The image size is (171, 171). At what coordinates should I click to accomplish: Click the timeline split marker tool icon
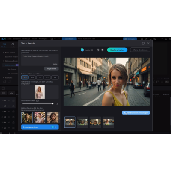coord(12,93)
